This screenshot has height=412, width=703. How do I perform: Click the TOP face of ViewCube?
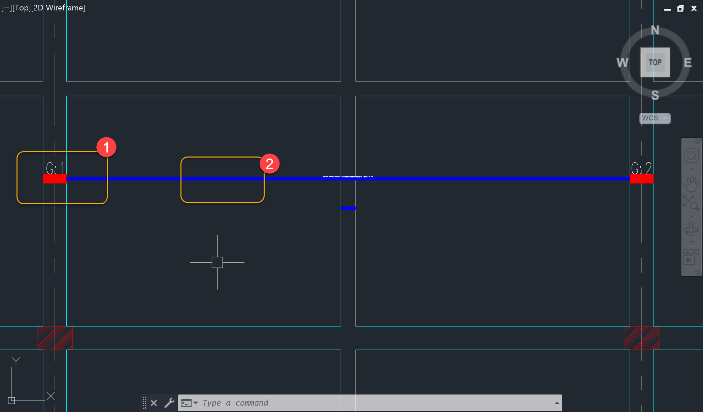(x=655, y=62)
